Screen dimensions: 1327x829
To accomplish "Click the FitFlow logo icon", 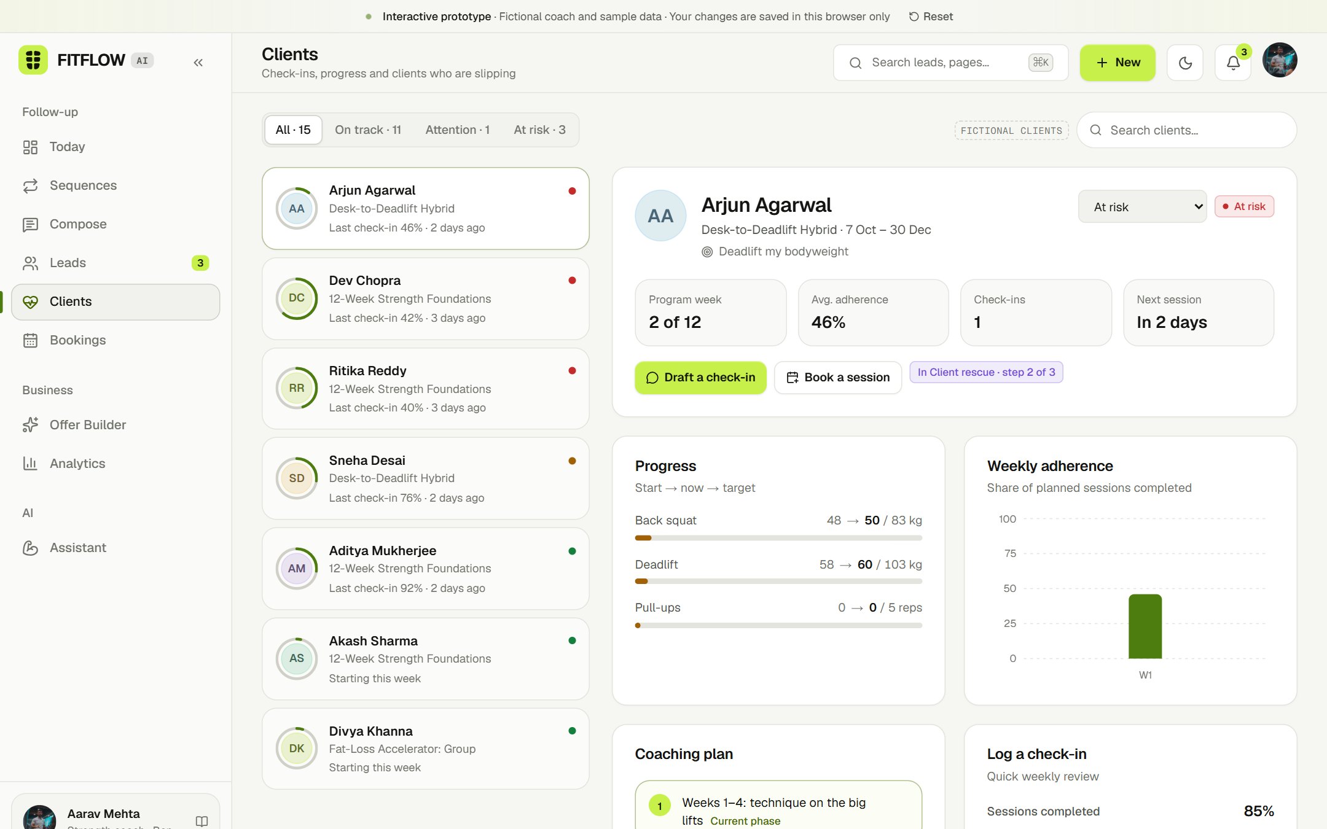I will [x=33, y=60].
